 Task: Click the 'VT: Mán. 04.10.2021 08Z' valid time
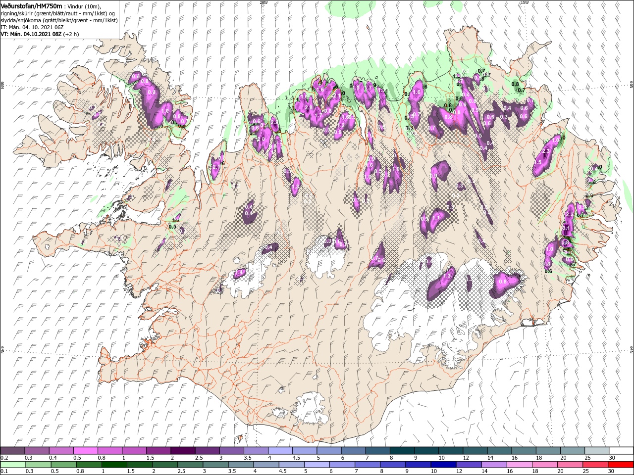31,35
